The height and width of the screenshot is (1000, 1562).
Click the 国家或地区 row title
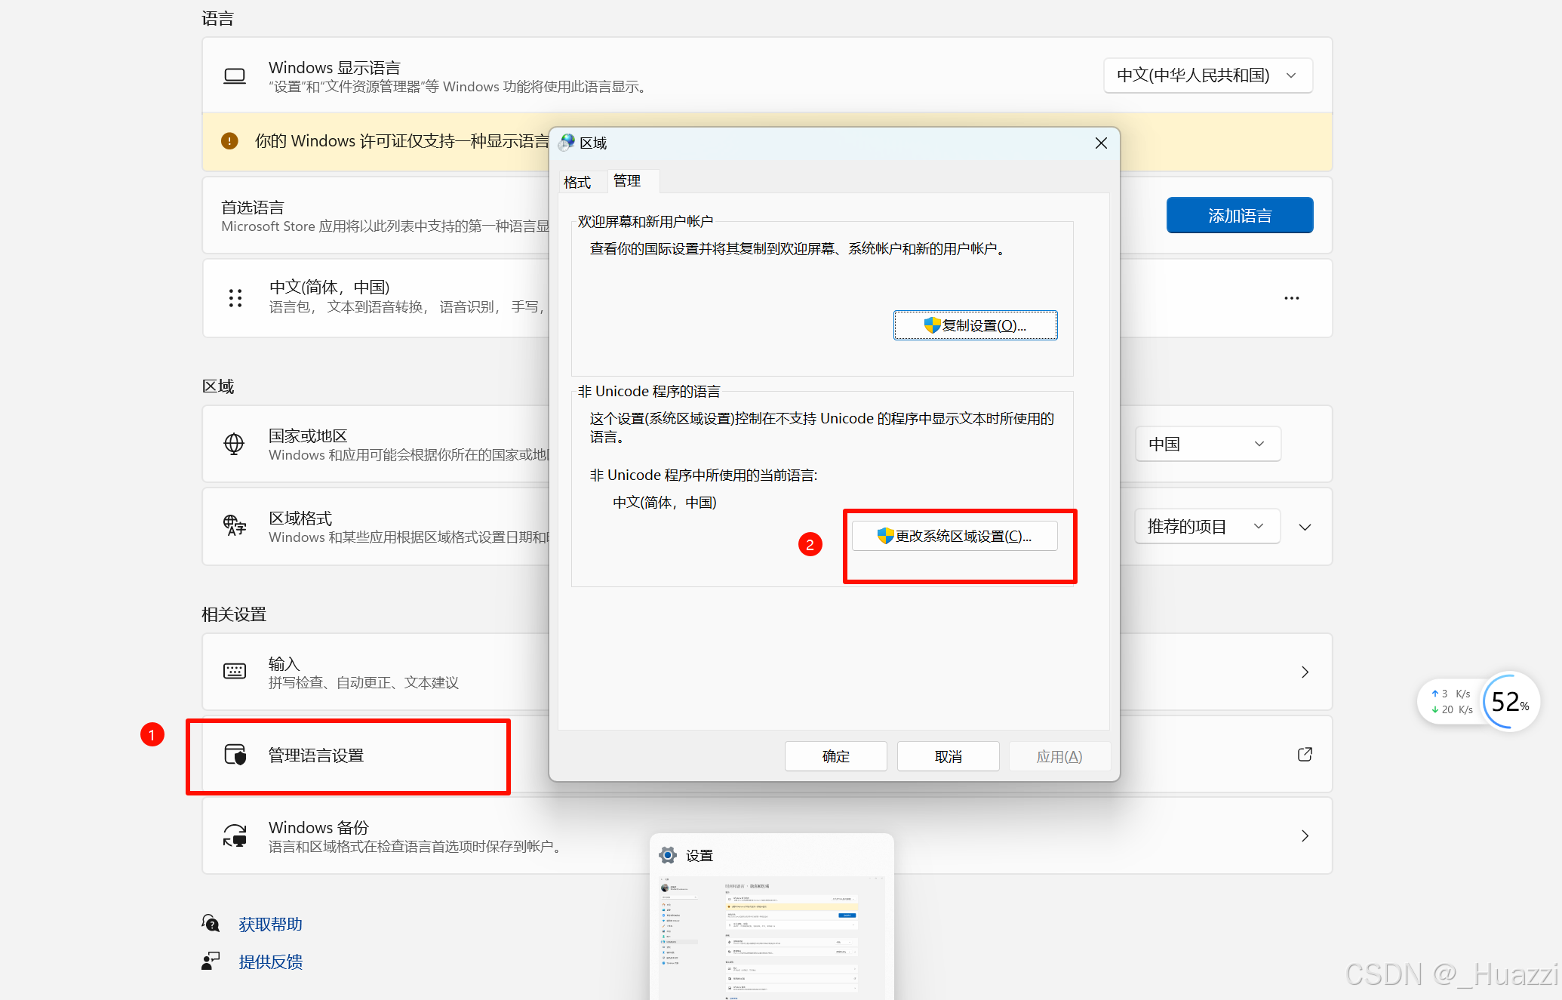point(308,435)
